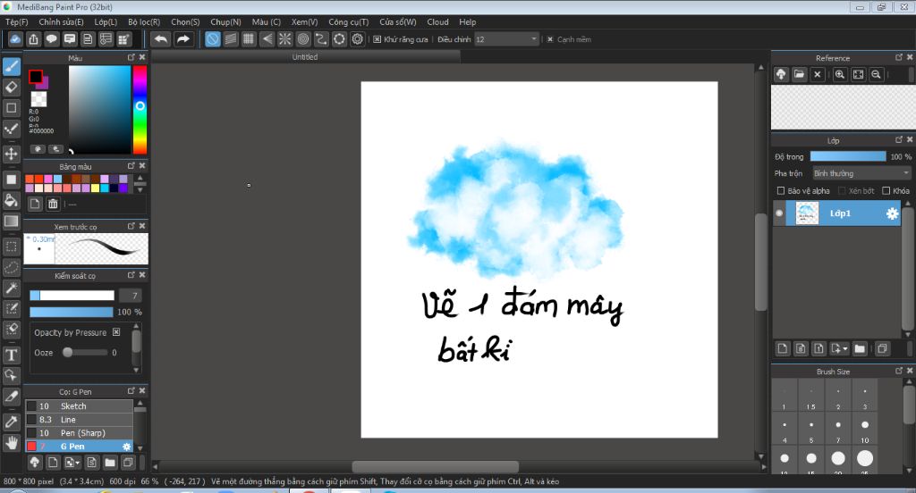Expand the Điều chỉnh value dropdown
Screen dimensions: 916x493
tap(534, 39)
